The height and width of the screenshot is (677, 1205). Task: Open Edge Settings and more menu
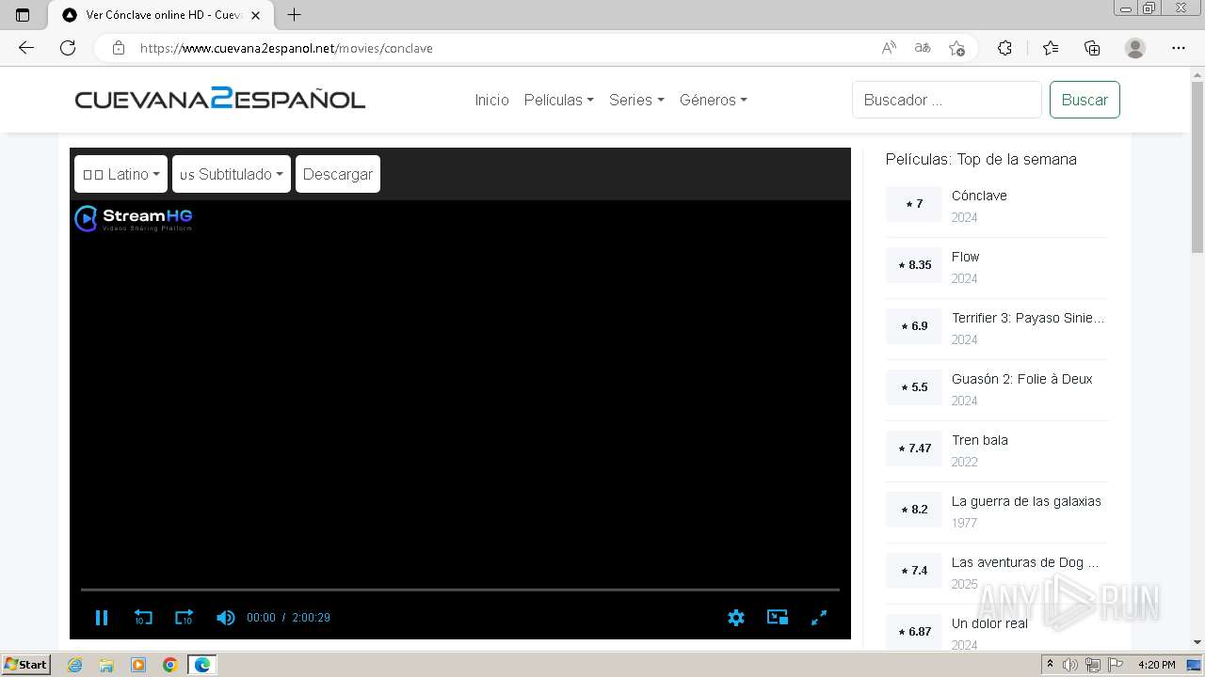point(1179,48)
